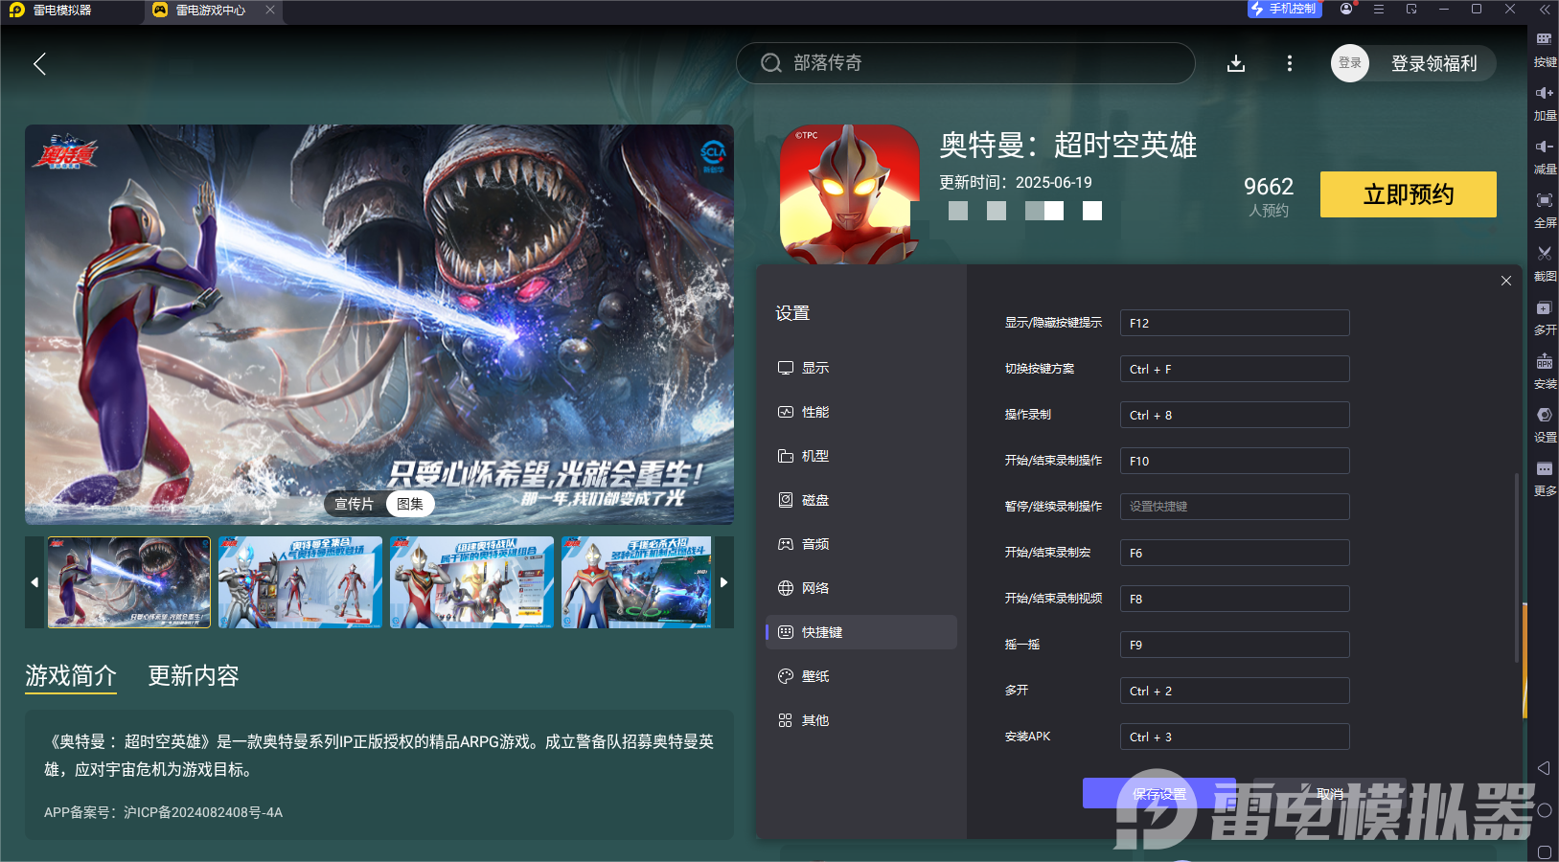Select 性能 in settings sidebar
1559x862 pixels.
pyautogui.click(x=814, y=412)
